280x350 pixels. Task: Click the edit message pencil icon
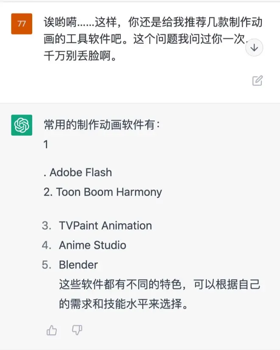coord(258,81)
